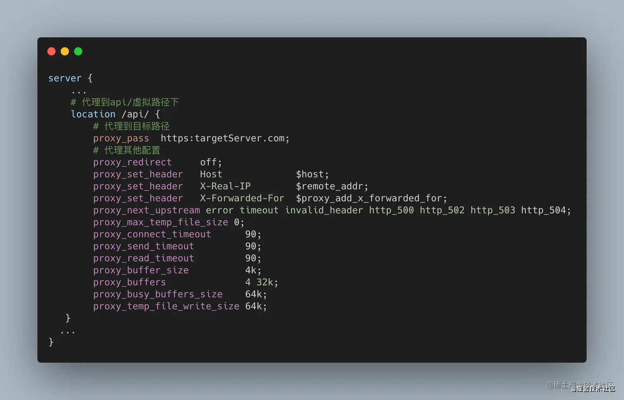Click the https:targetServer.com URL text

pyautogui.click(x=225, y=138)
